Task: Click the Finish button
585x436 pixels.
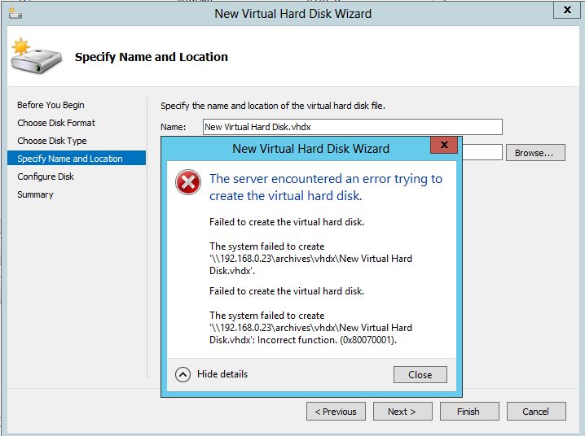Action: click(469, 412)
